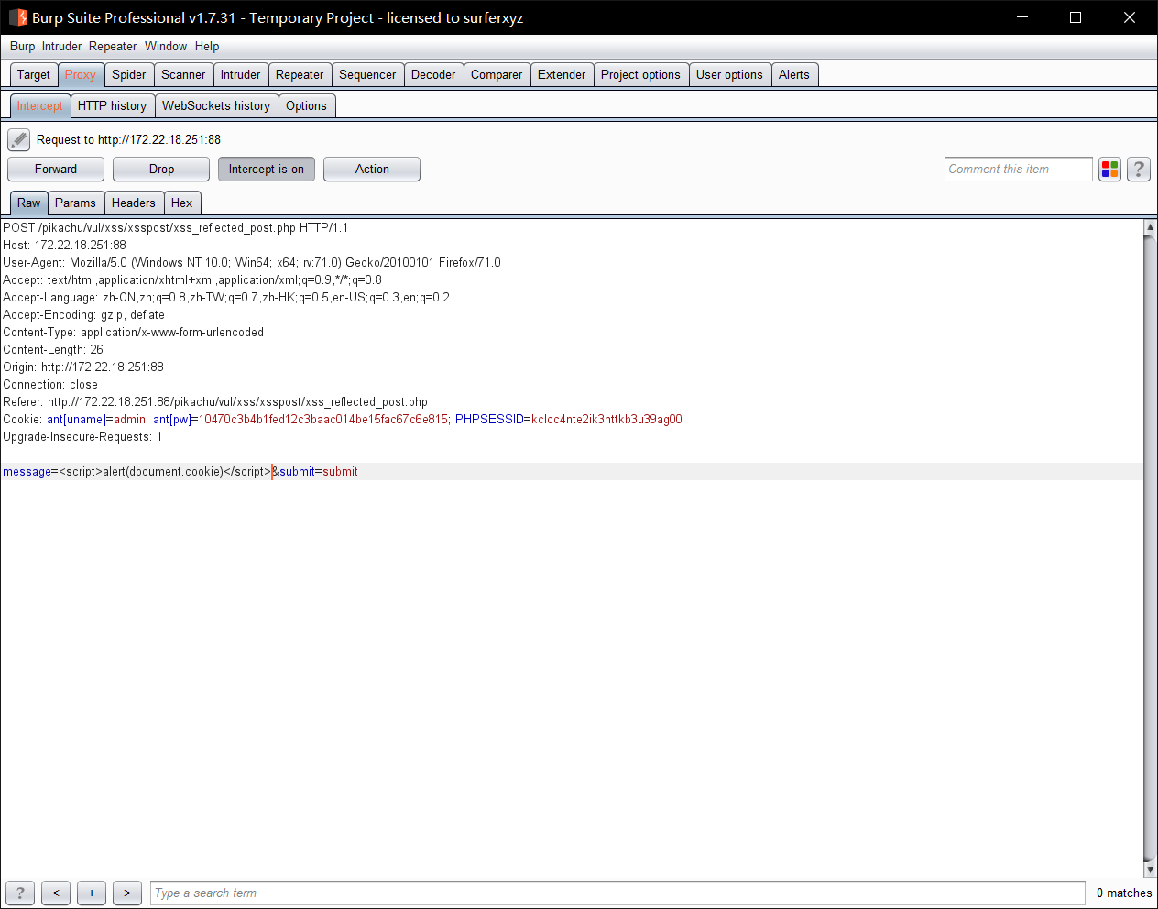Click the scrollbar down arrow
1158x909 pixels.
(x=1150, y=870)
